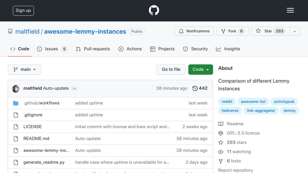The image size is (308, 173).
Task: Click the file icon beside awesome-lemmy-ins…
Action: (16, 151)
